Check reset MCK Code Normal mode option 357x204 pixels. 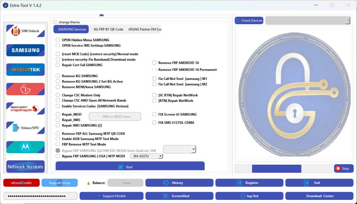[58, 54]
